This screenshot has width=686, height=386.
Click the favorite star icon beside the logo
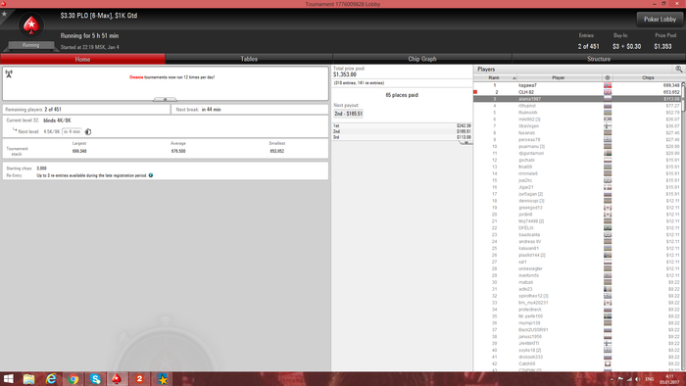4,14
